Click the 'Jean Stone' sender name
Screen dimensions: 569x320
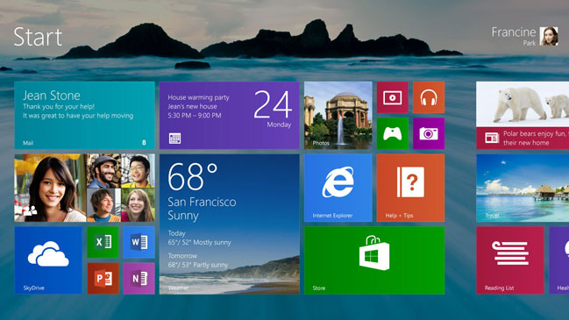(x=52, y=96)
